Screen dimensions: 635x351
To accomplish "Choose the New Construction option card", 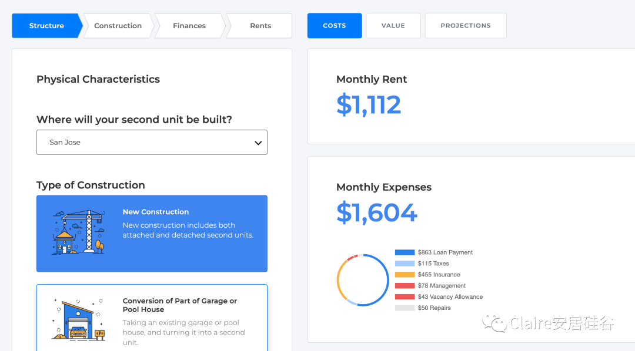I will point(152,234).
